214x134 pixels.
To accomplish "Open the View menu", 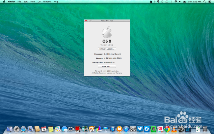I will point(33,2).
